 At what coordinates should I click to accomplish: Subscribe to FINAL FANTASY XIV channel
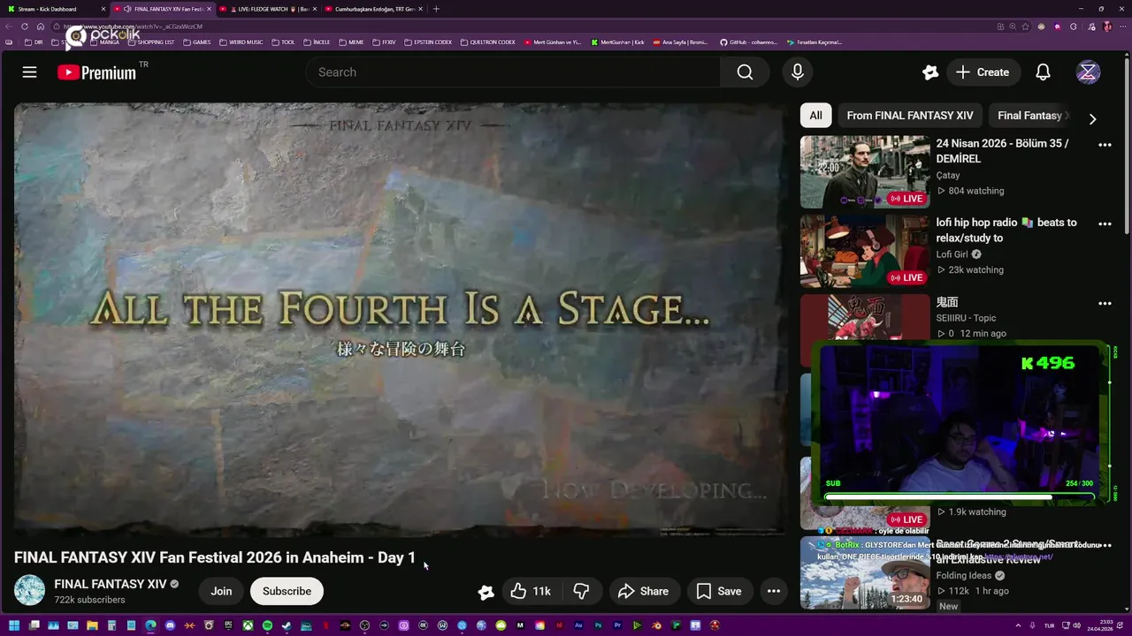click(x=287, y=591)
